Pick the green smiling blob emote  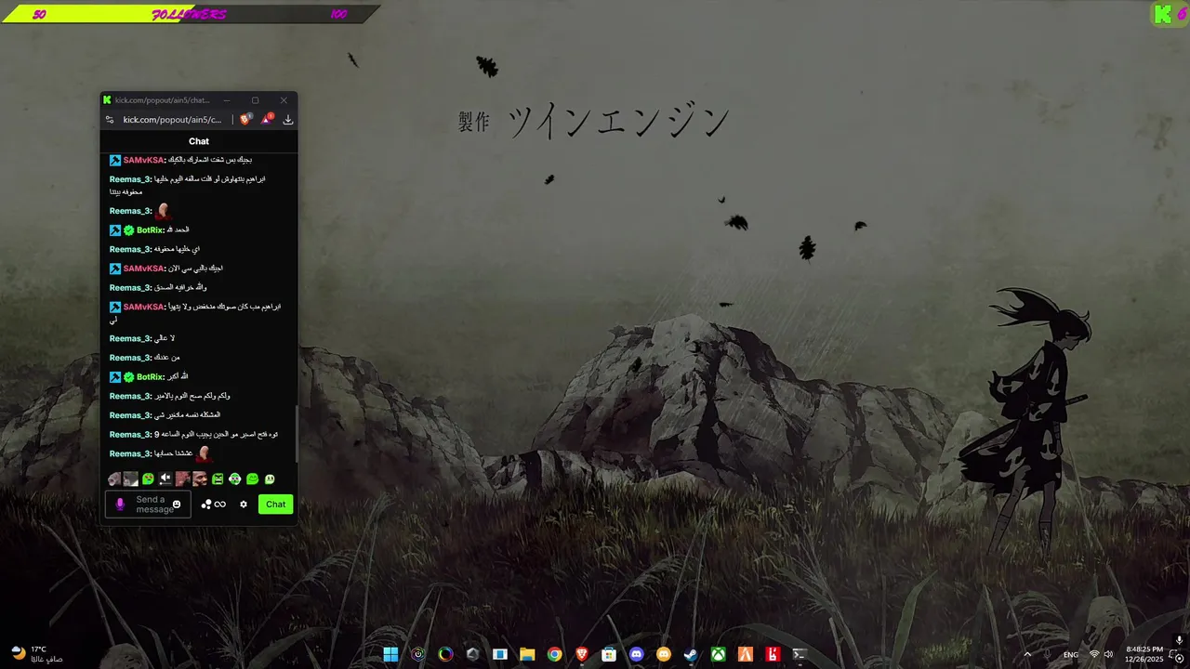pos(252,479)
